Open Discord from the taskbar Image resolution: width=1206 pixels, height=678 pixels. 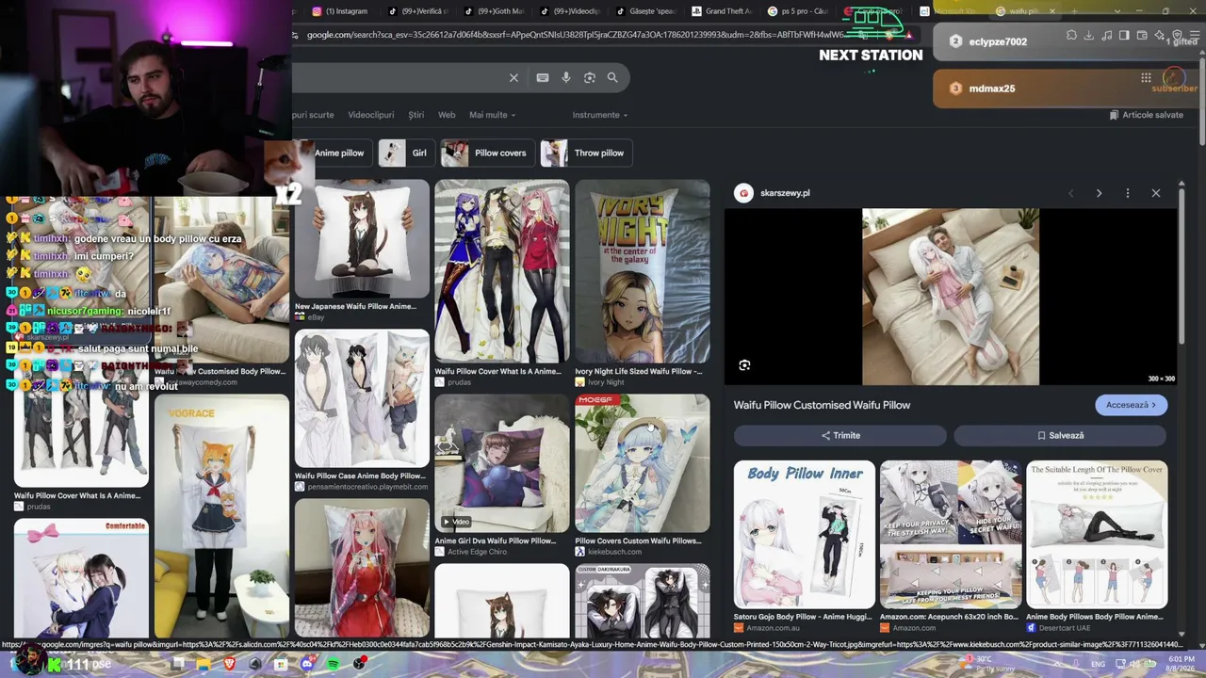coord(307,664)
